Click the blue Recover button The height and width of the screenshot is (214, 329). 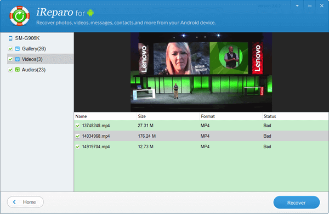tap(297, 202)
